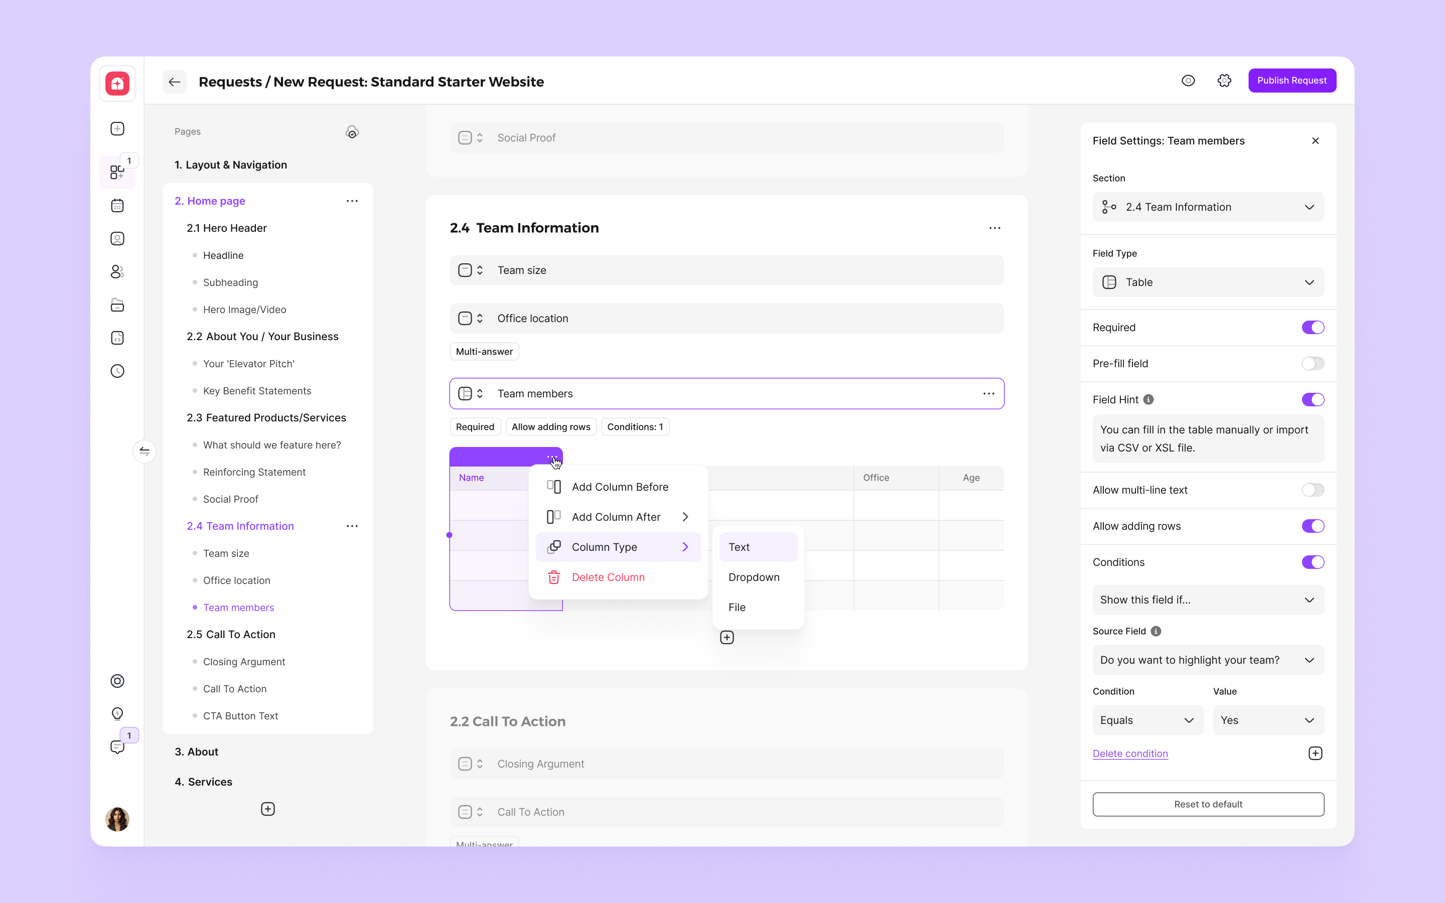
Task: Enable Allow multi-line text toggle
Action: pos(1313,490)
